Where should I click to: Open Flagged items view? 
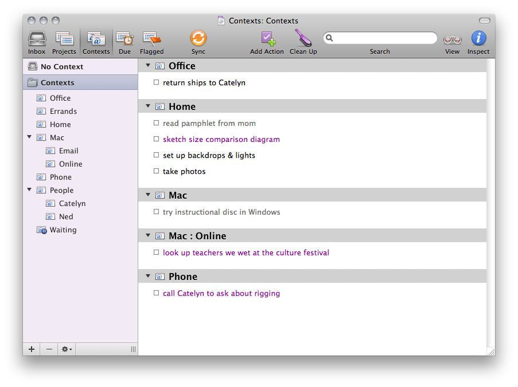(151, 40)
